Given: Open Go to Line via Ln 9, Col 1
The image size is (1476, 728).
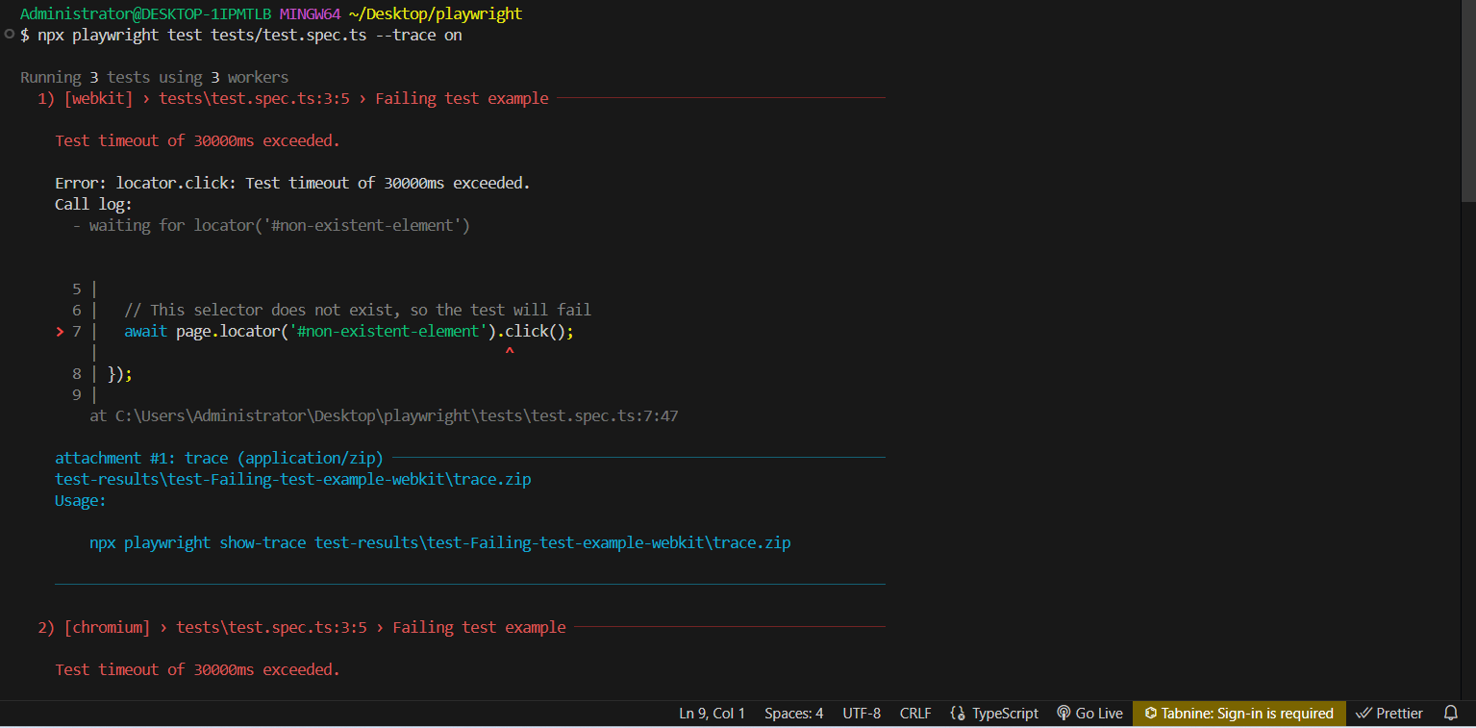Looking at the screenshot, I should coord(712,713).
